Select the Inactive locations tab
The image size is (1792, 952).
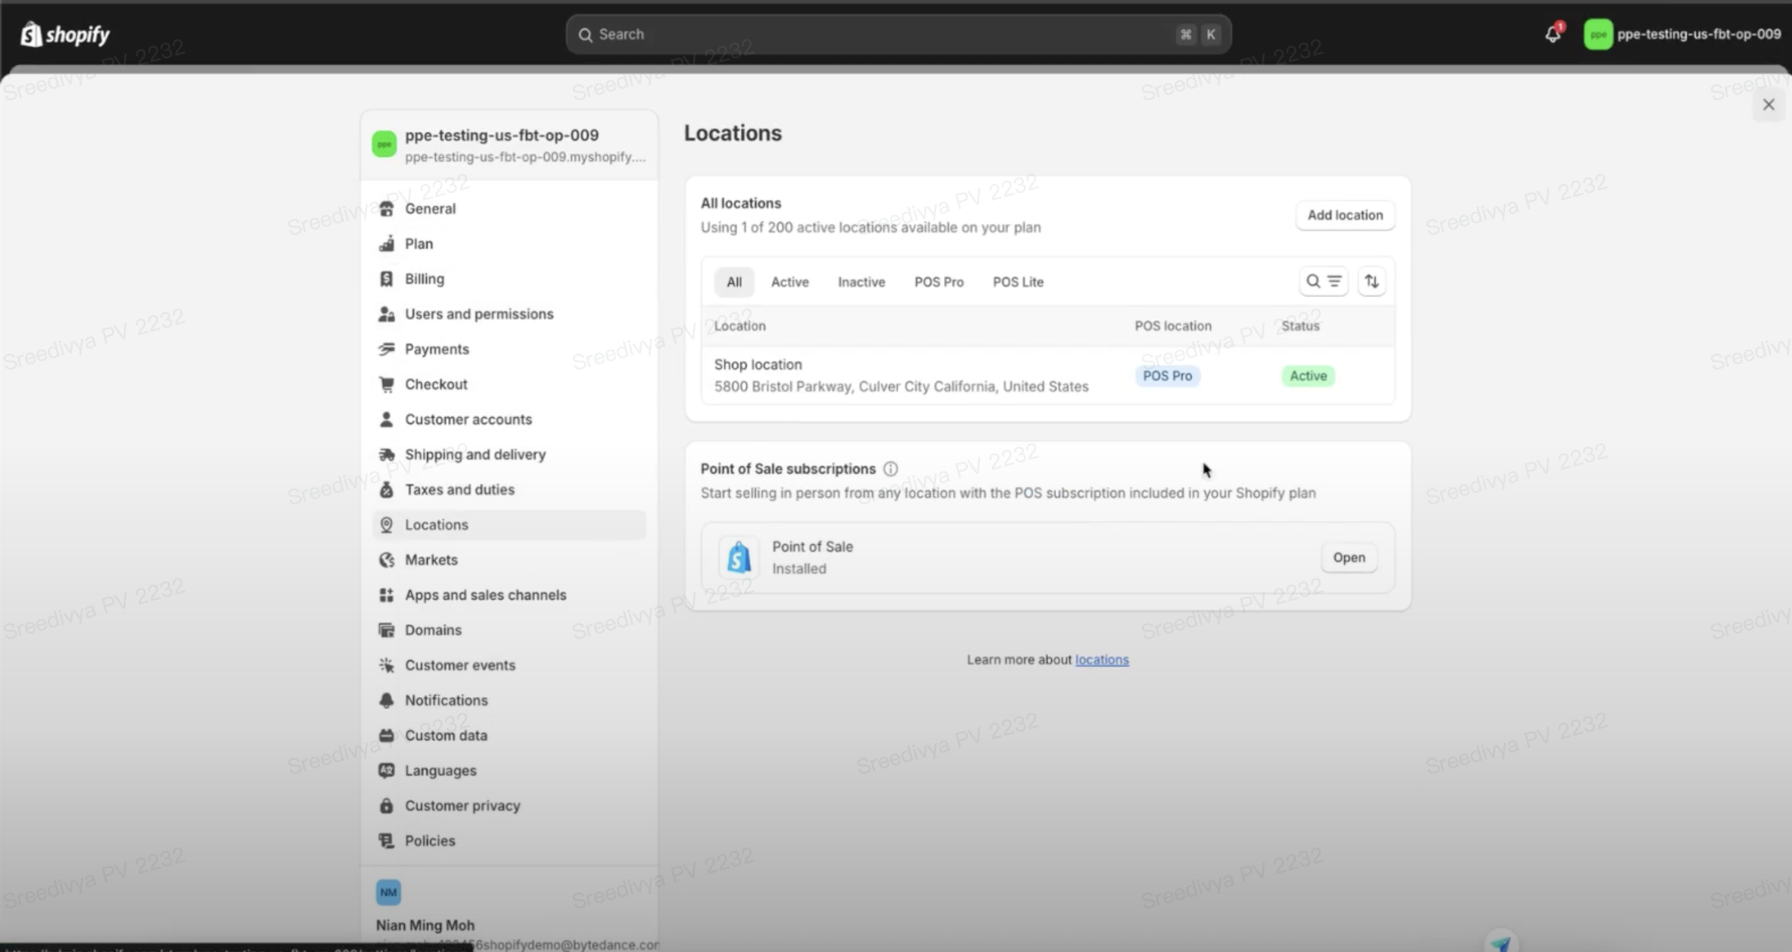tap(861, 282)
